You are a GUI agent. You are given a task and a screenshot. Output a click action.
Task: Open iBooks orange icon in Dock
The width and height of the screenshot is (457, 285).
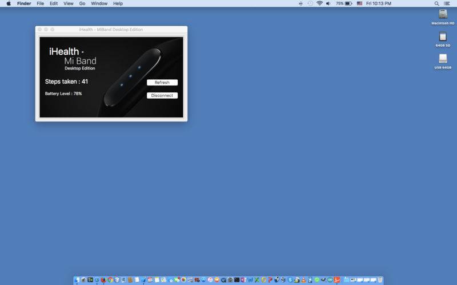(217, 280)
